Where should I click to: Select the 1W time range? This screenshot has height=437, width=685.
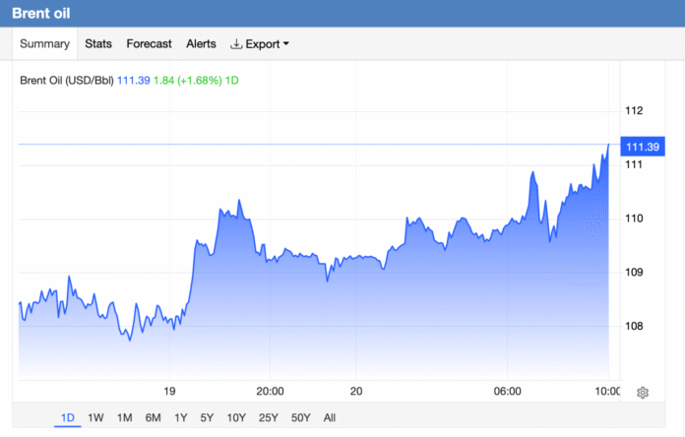click(x=95, y=417)
